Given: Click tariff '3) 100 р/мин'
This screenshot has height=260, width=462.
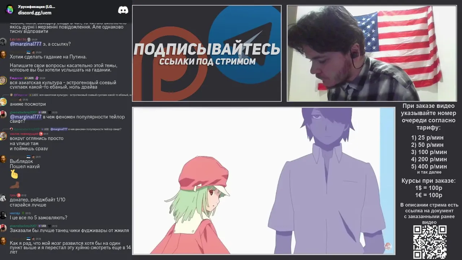Looking at the screenshot, I should coord(429,152).
